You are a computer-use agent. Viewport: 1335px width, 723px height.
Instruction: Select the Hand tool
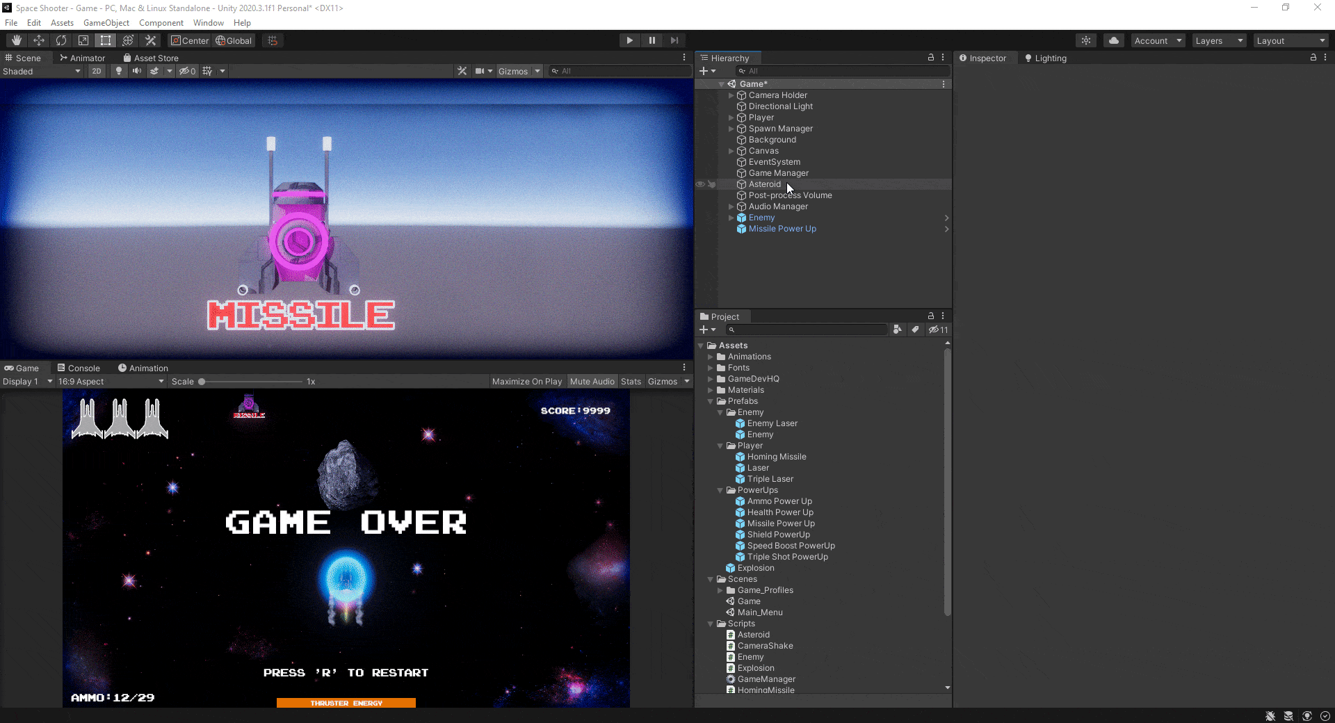(17, 40)
